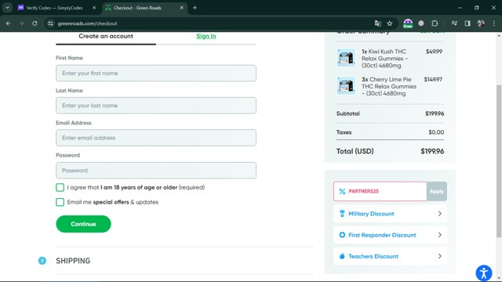Click the browser back arrow
Image resolution: width=502 pixels, height=282 pixels.
pos(9,23)
